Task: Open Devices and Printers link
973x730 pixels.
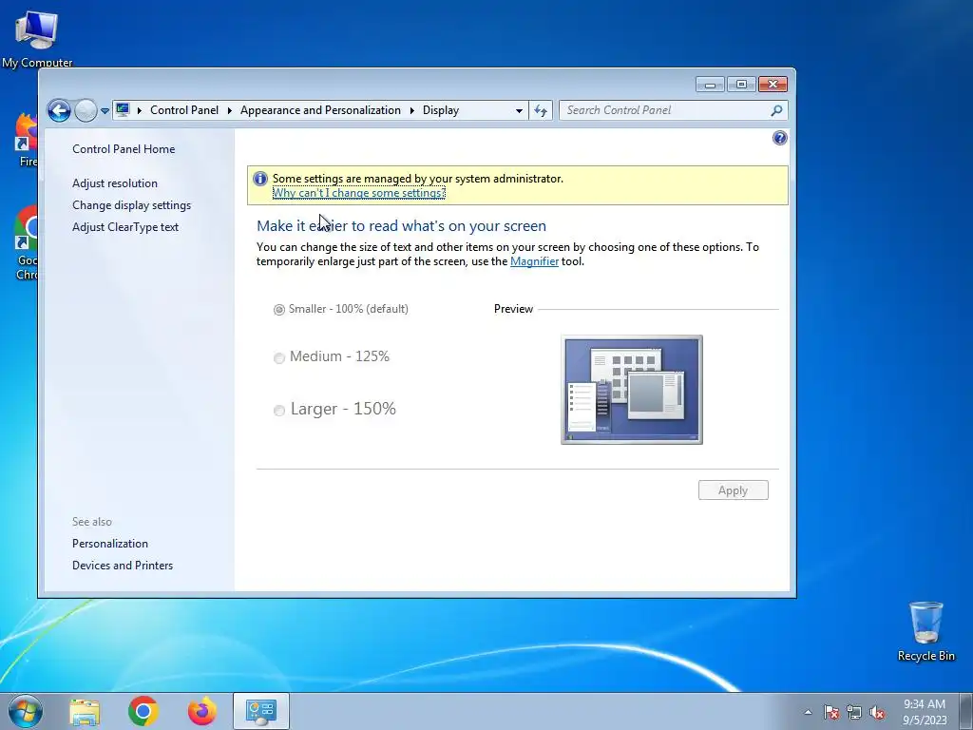Action: (123, 566)
